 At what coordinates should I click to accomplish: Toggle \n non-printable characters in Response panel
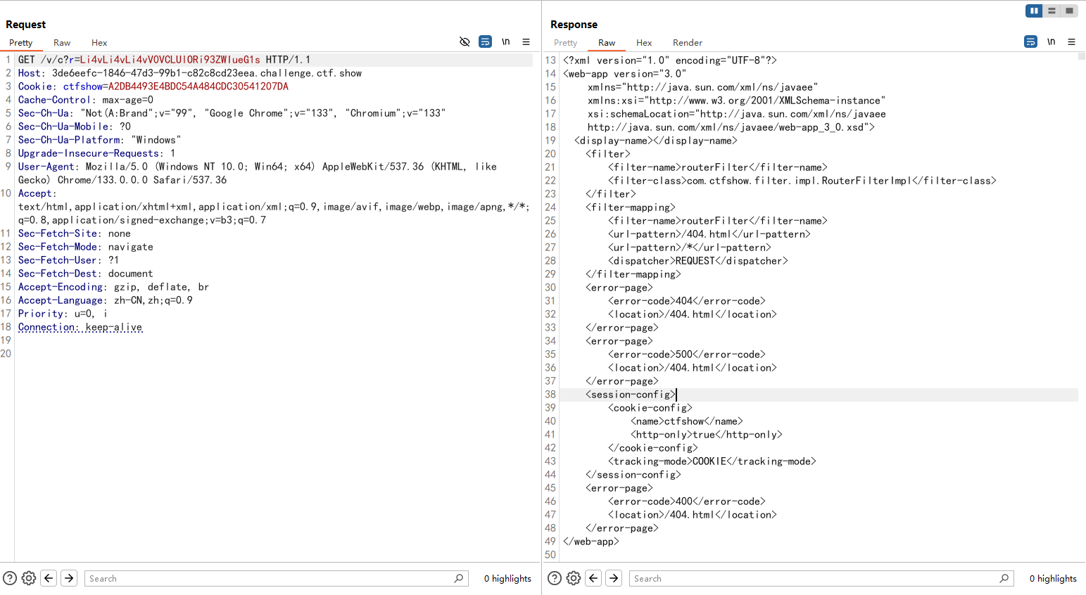pos(1051,42)
